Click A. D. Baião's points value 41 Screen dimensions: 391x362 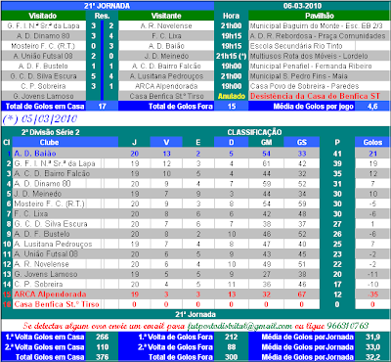(x=337, y=154)
